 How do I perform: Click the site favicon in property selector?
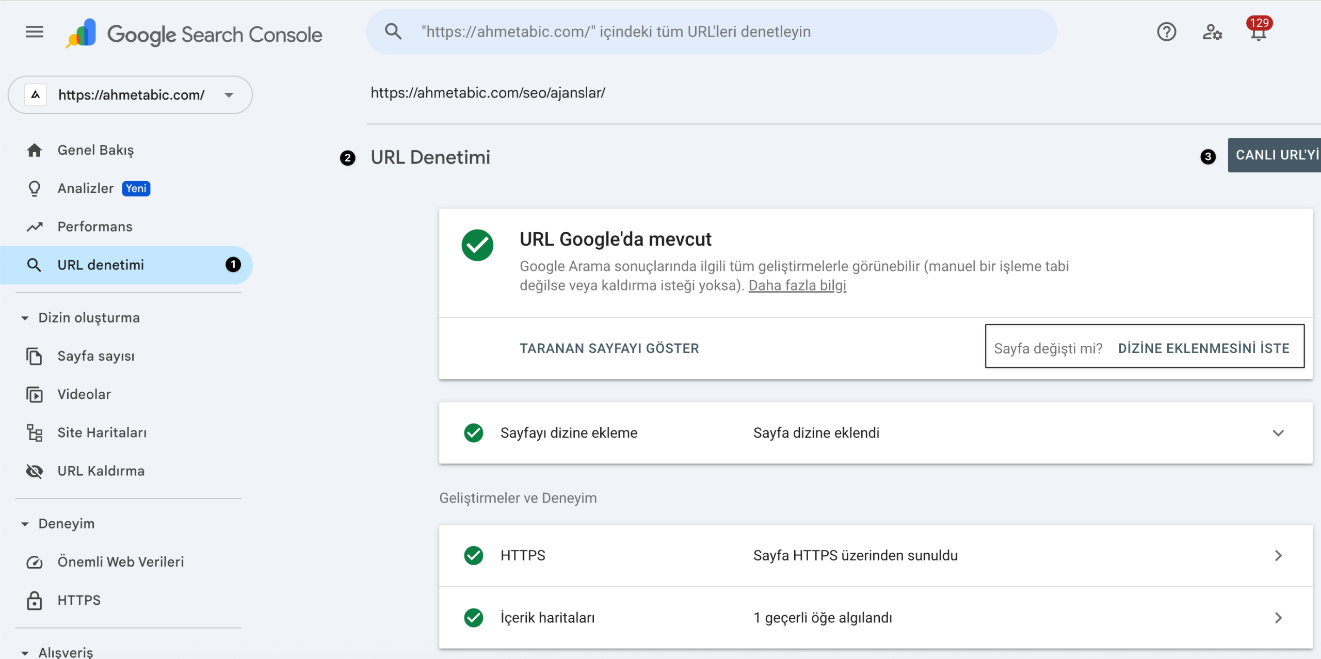36,95
